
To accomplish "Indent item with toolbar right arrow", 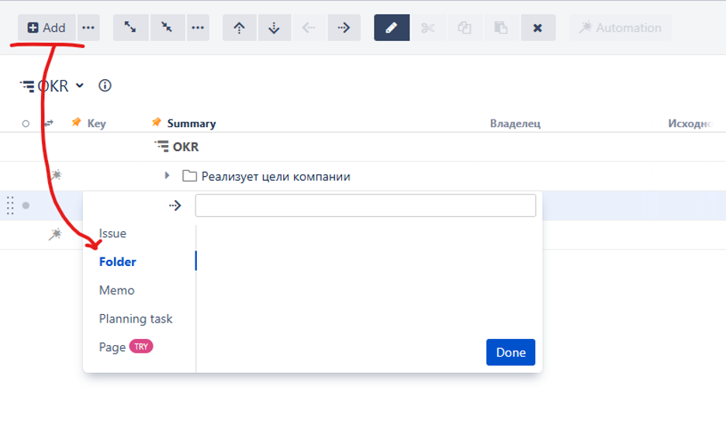I will click(344, 28).
